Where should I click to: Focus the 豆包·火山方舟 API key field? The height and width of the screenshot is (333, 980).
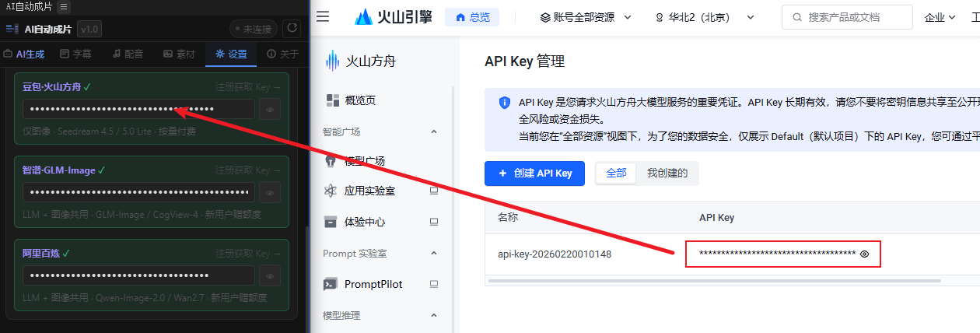click(138, 109)
